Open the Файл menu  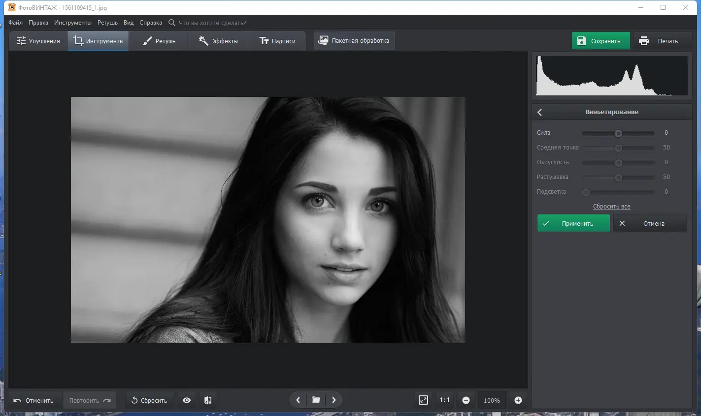tap(15, 23)
